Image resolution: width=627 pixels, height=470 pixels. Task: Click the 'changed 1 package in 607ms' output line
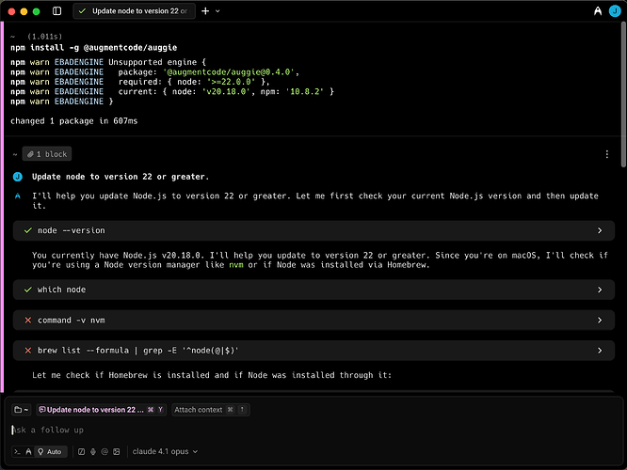click(74, 121)
